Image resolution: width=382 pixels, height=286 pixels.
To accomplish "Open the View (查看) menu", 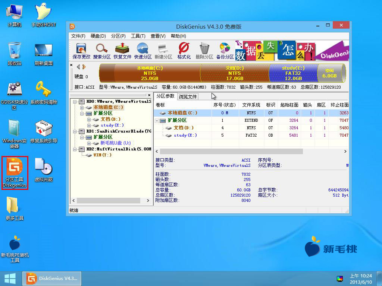I will pyautogui.click(x=158, y=36).
